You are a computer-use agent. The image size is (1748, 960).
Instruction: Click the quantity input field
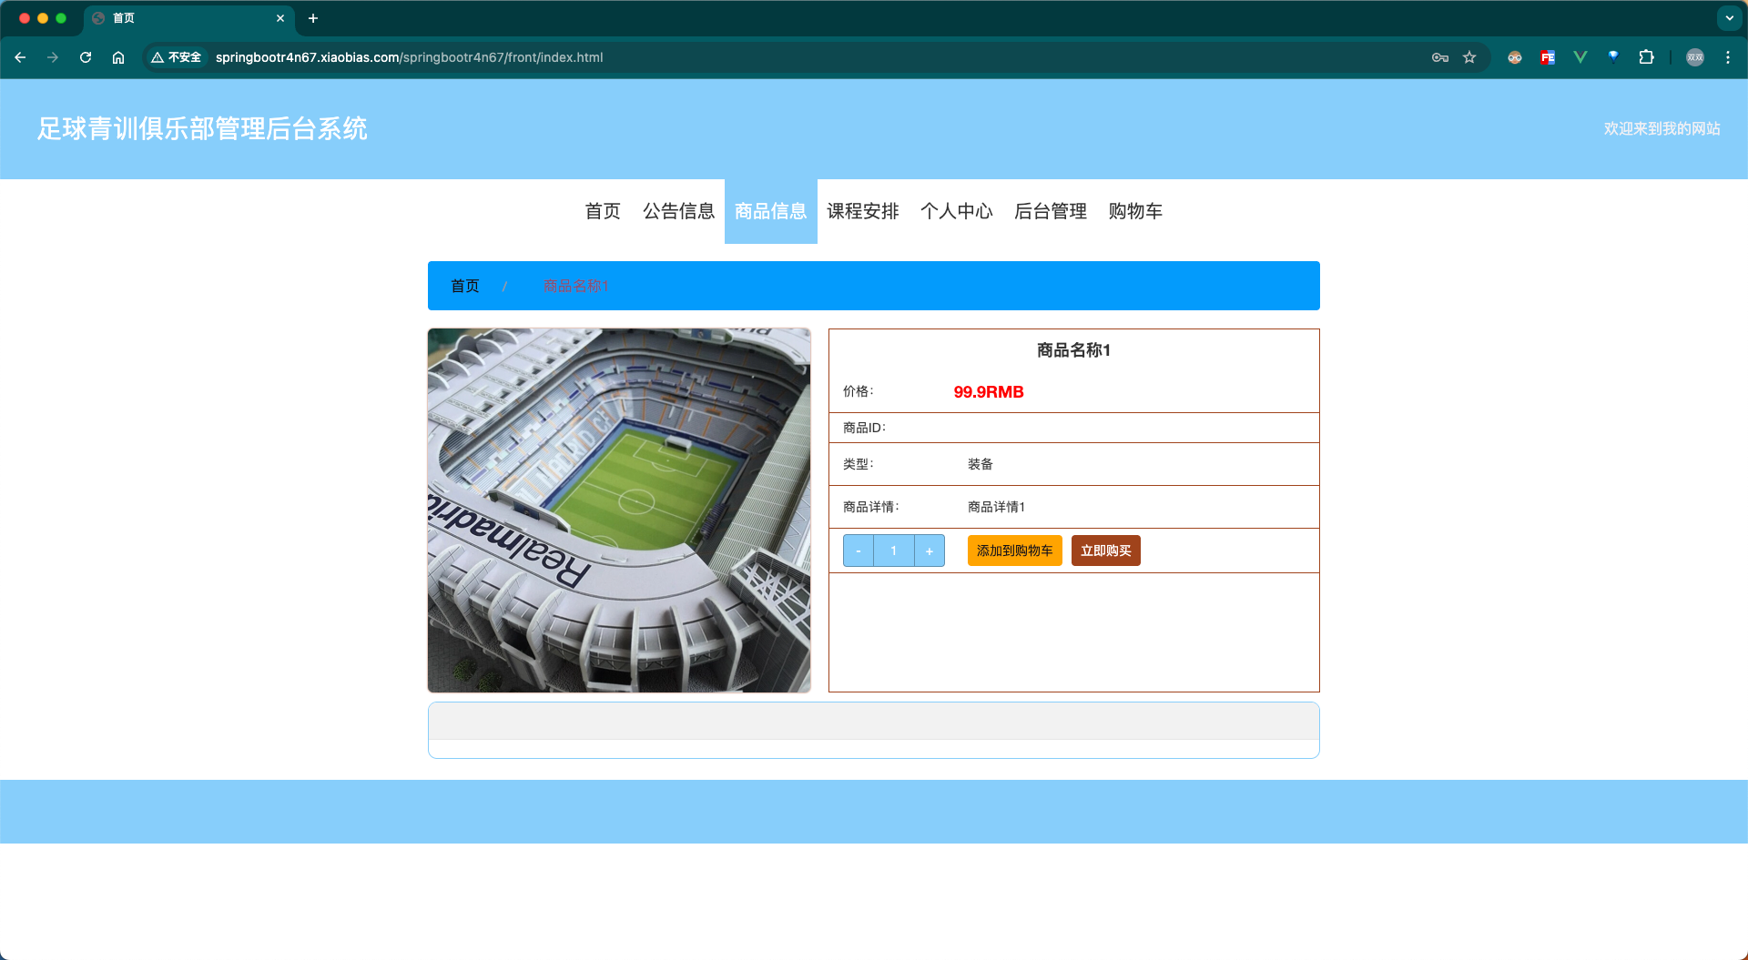(x=894, y=551)
